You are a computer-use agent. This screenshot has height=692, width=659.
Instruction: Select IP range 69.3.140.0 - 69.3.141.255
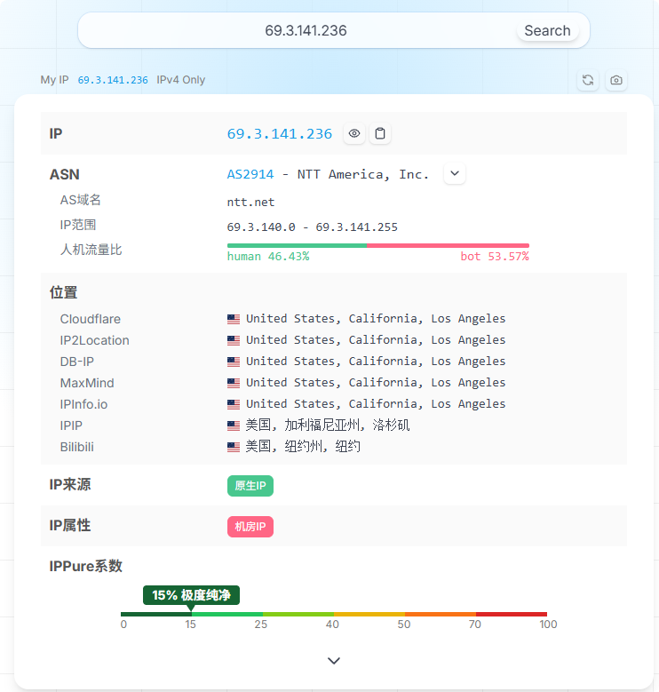(313, 227)
